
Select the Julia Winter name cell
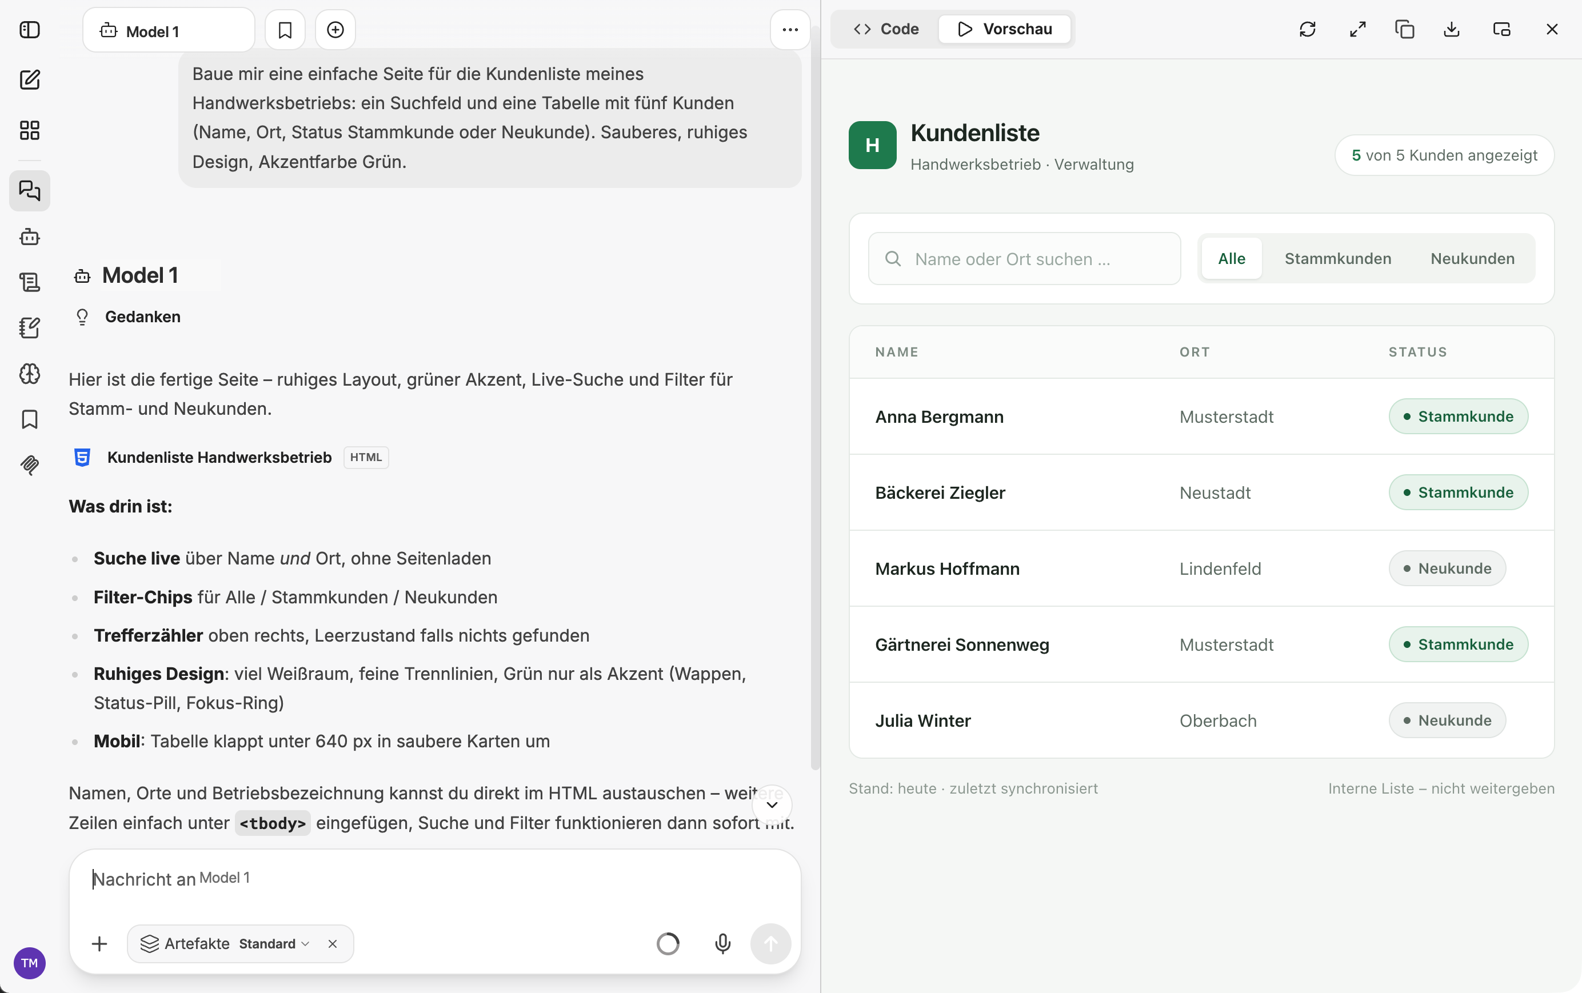(922, 720)
